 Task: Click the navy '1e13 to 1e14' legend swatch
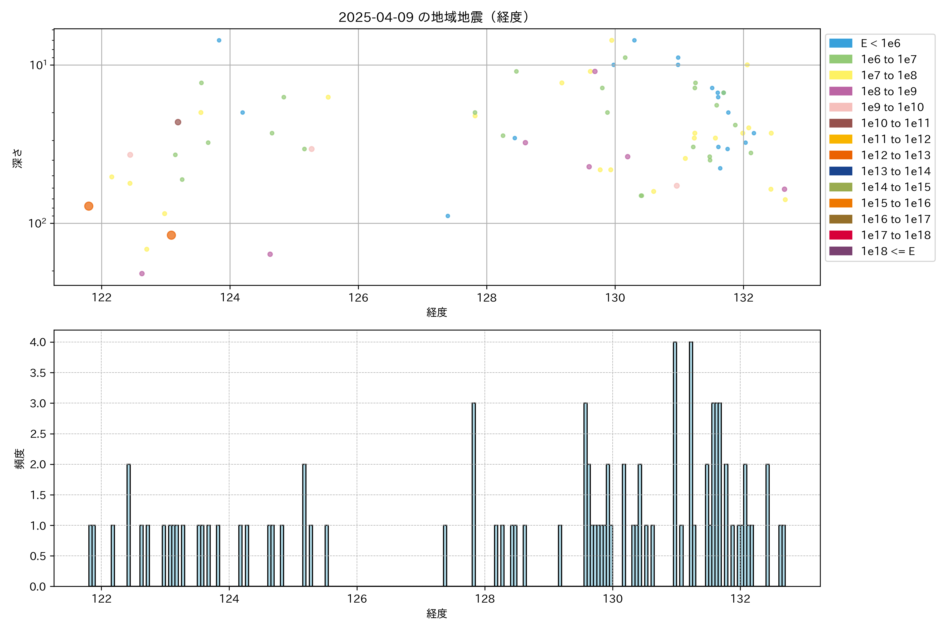[841, 171]
